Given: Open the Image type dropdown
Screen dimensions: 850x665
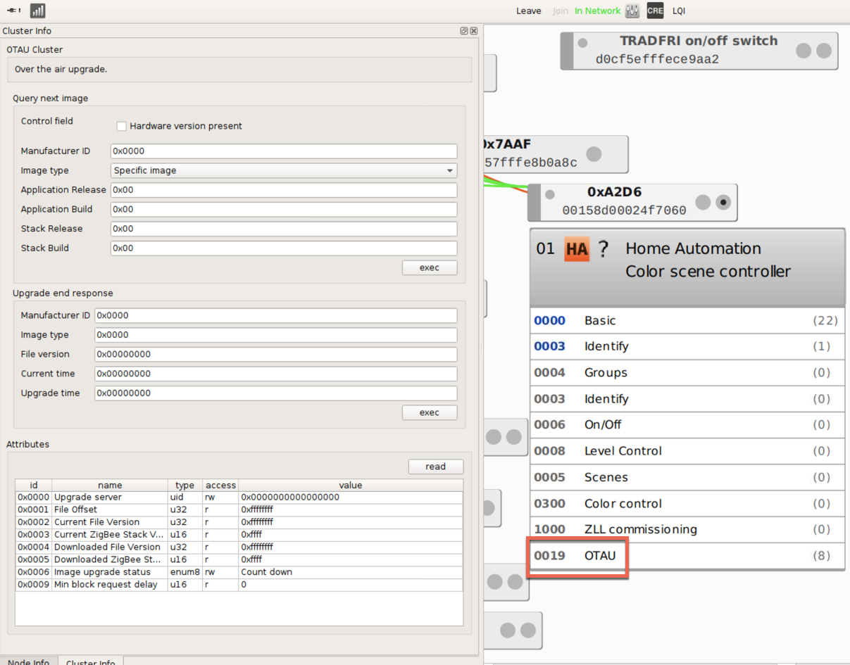Looking at the screenshot, I should point(284,170).
